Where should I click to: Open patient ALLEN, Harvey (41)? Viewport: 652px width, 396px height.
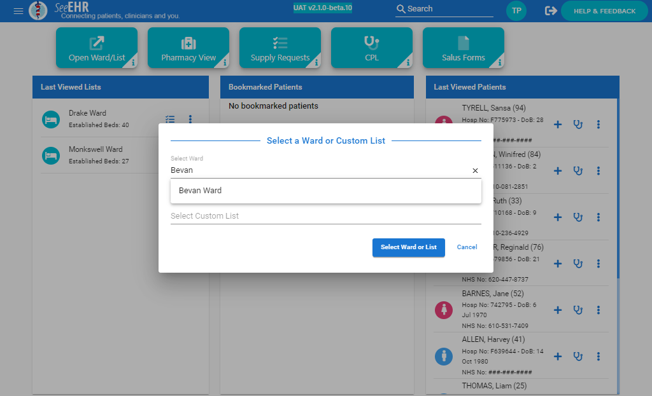coord(493,339)
